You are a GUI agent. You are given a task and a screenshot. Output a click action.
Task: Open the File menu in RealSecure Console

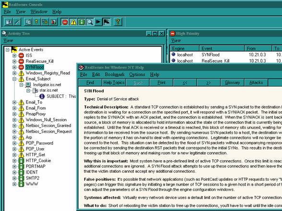click(x=7, y=12)
